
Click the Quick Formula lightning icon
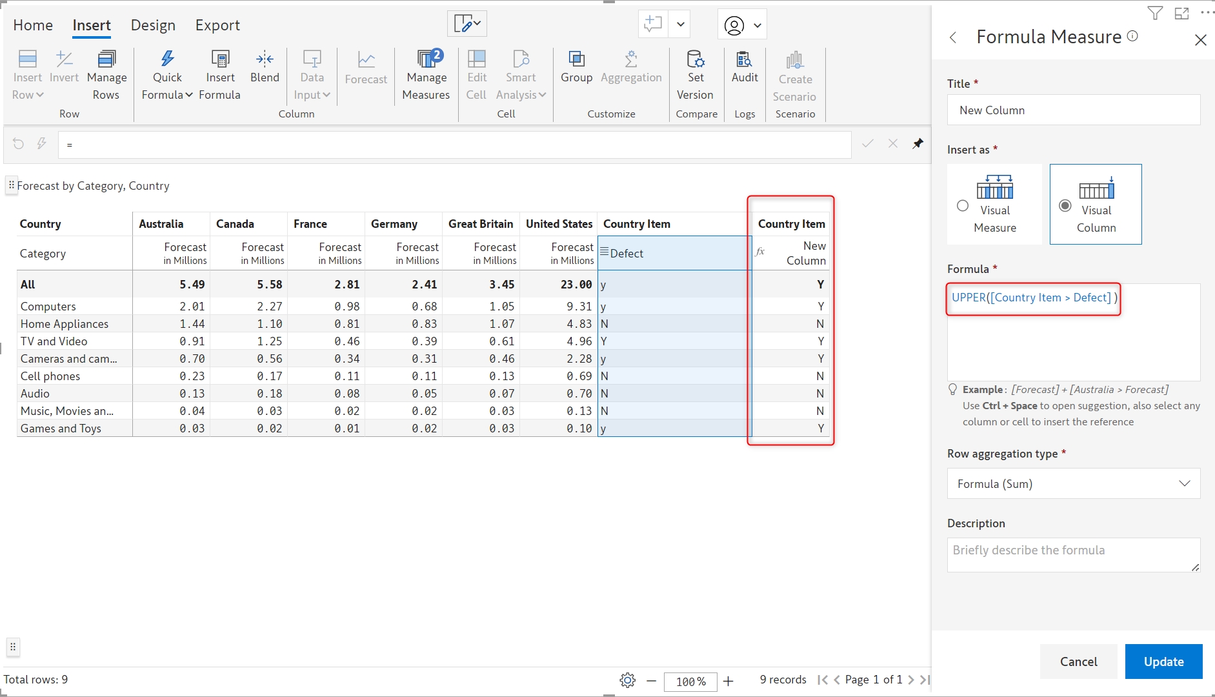167,59
